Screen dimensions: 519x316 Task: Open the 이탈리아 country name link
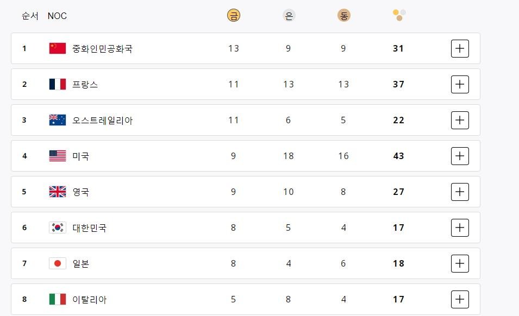pos(90,299)
